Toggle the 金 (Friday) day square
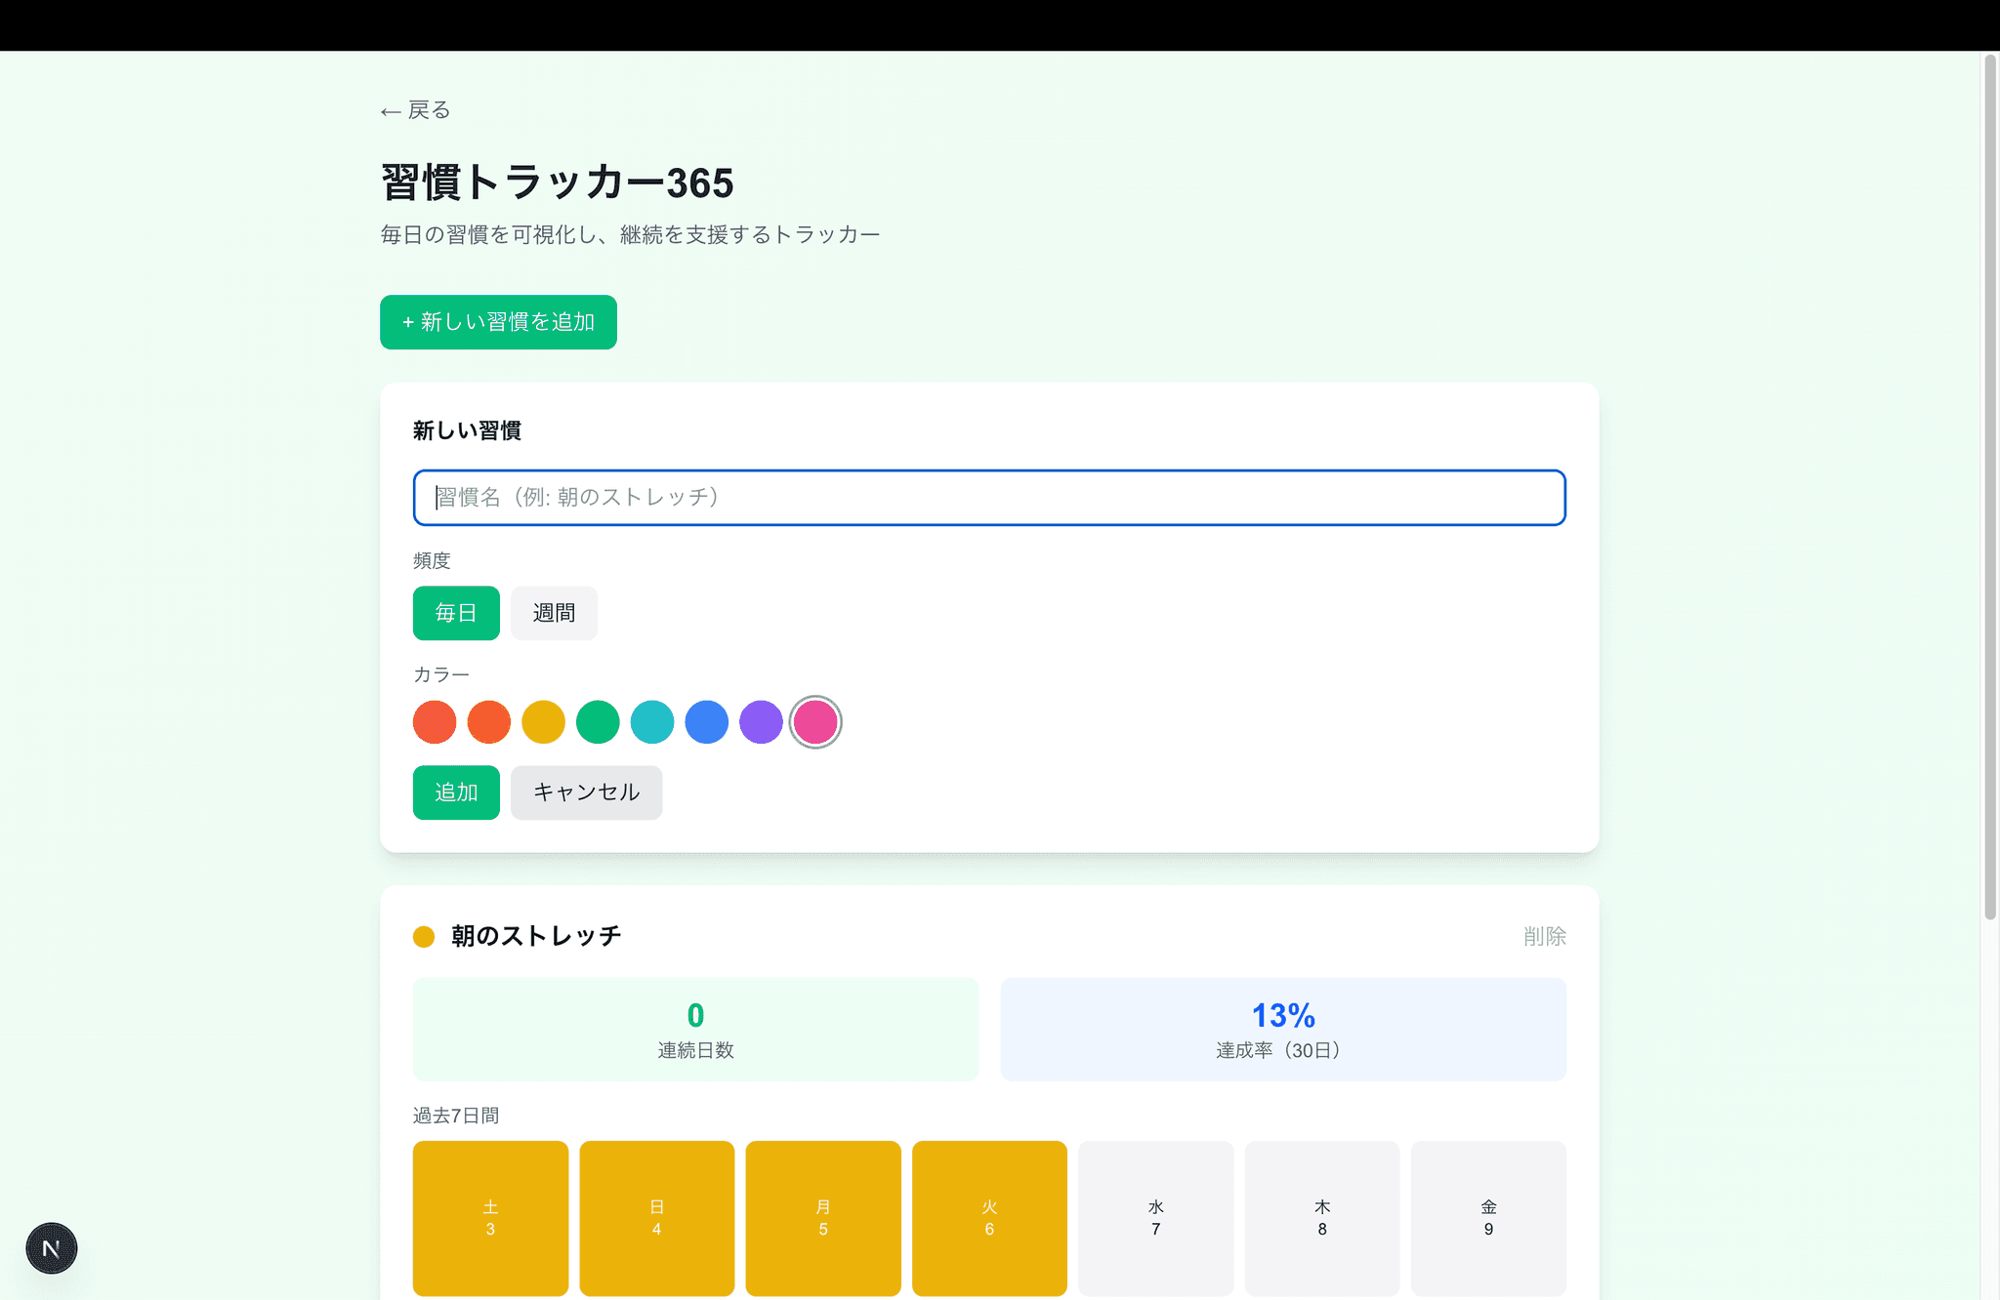Viewport: 2000px width, 1300px height. pos(1487,1218)
